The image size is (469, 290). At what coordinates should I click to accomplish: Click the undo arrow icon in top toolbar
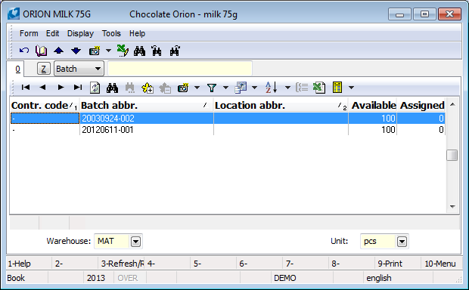pyautogui.click(x=24, y=51)
